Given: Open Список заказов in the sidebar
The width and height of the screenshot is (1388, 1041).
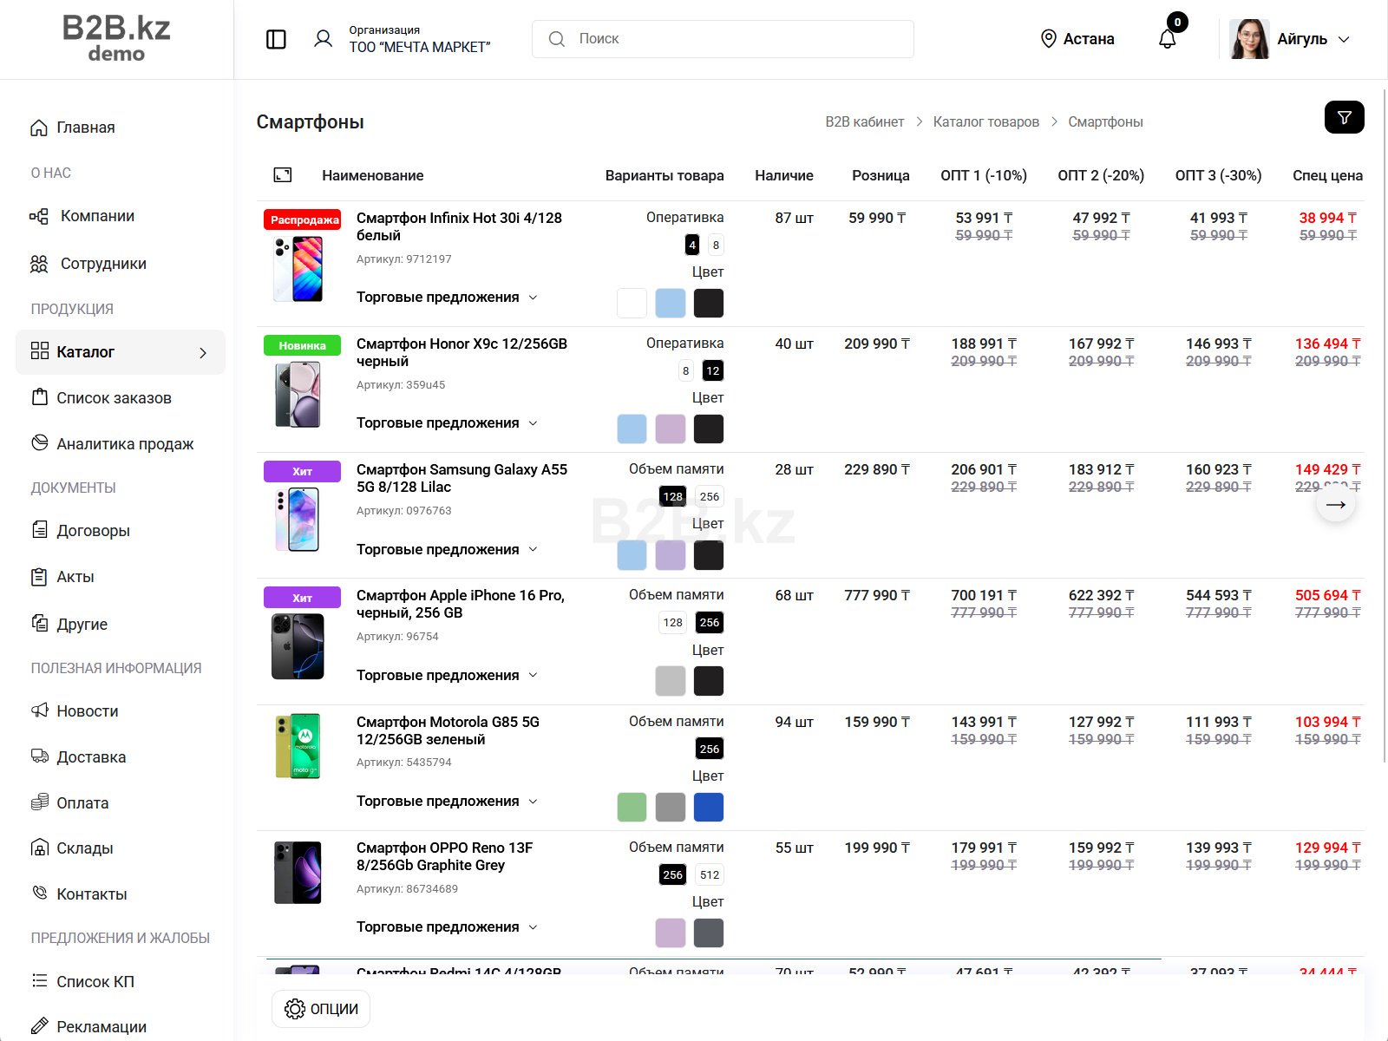Looking at the screenshot, I should click(x=114, y=398).
